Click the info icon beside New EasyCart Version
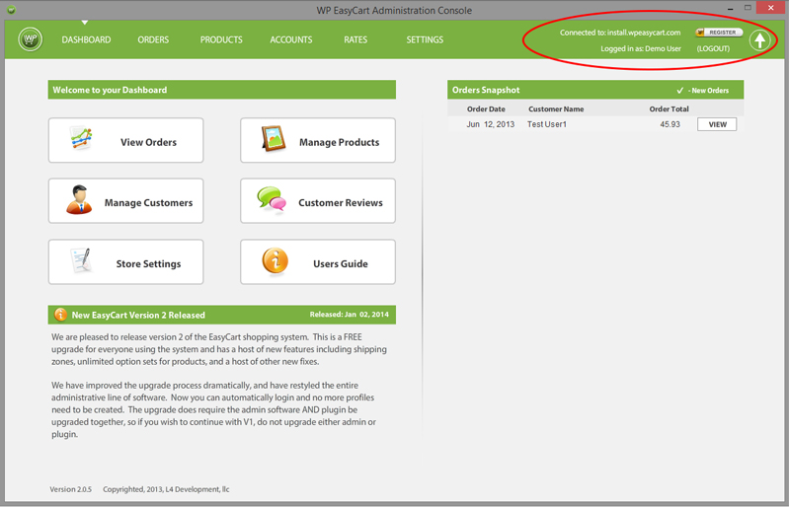Viewport: 790px width, 507px height. tap(60, 315)
